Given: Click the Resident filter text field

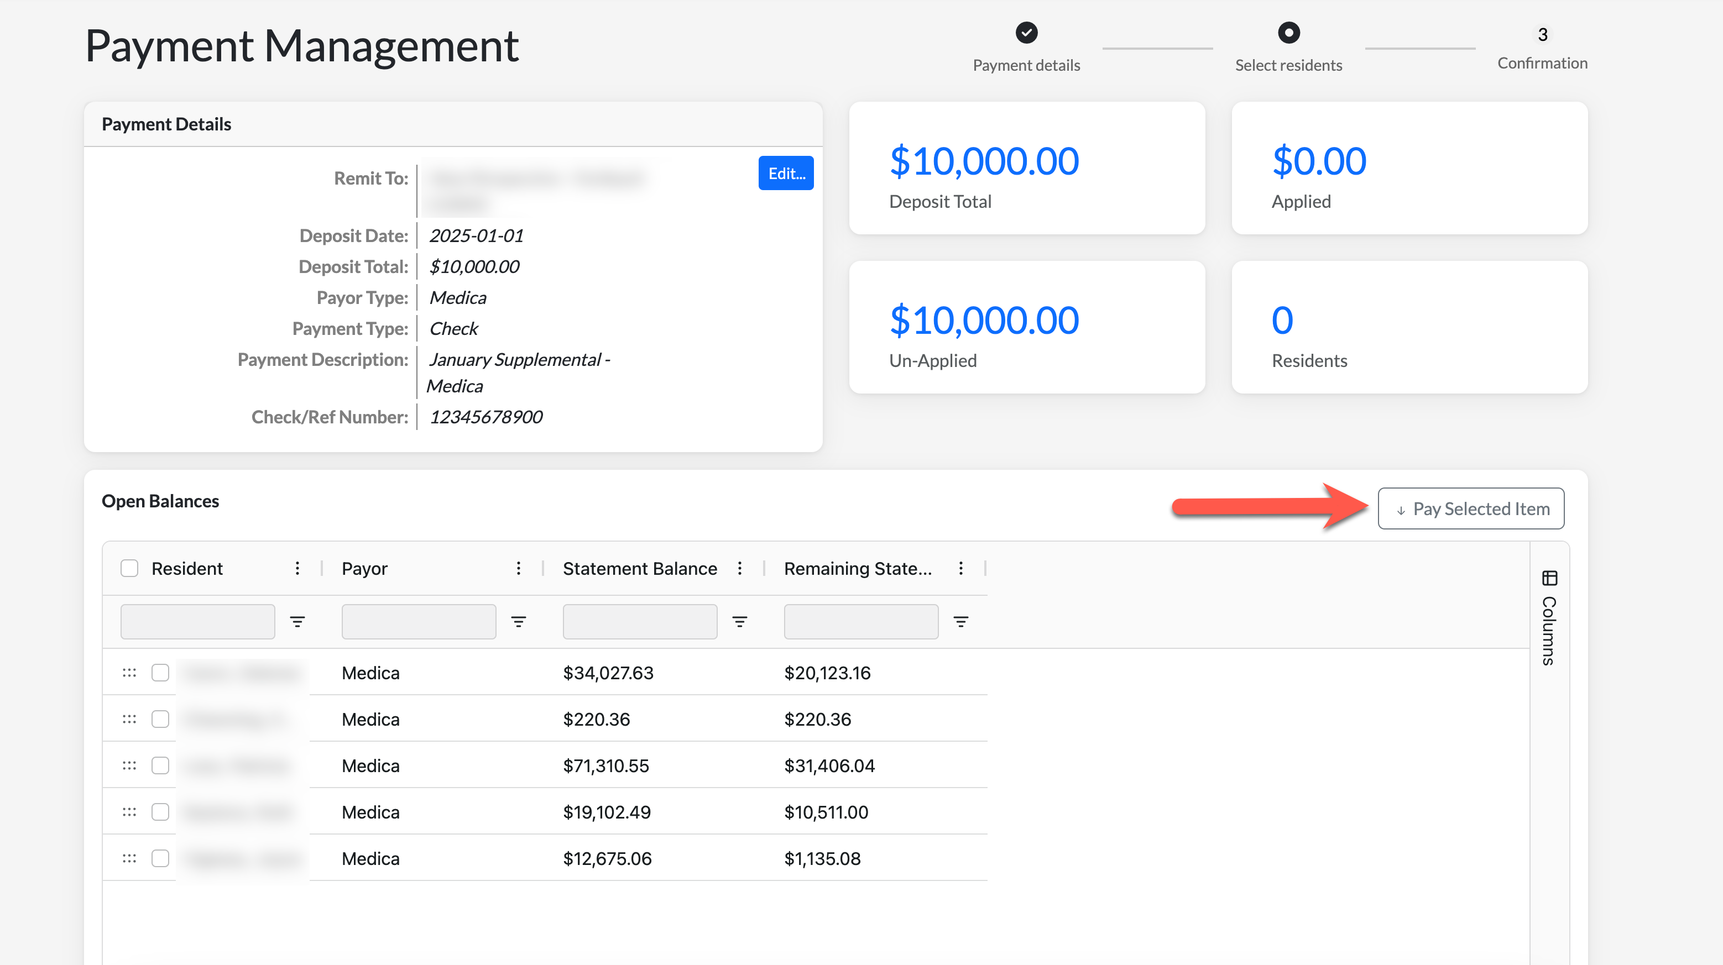Looking at the screenshot, I should click(197, 622).
